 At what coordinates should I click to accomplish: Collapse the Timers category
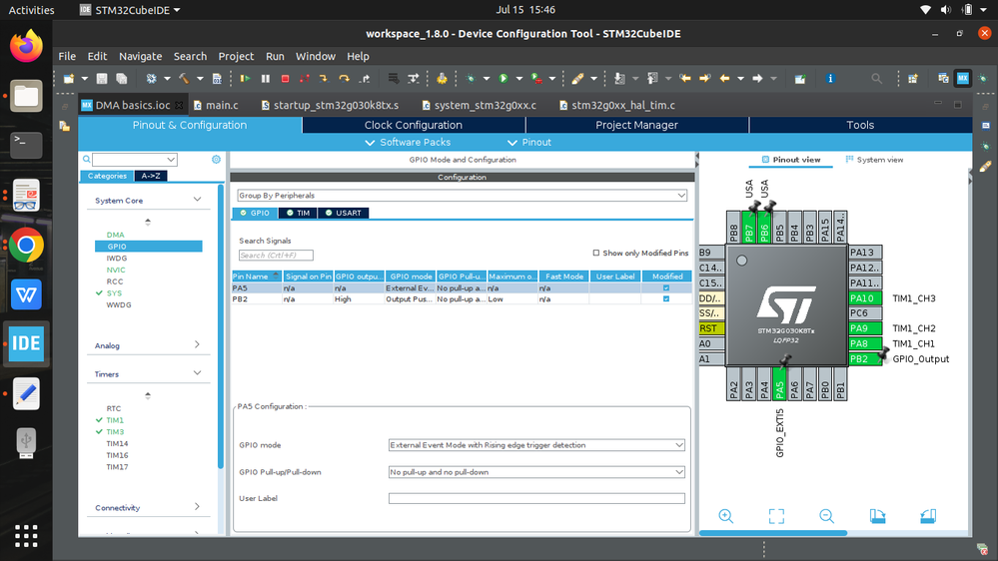click(198, 373)
